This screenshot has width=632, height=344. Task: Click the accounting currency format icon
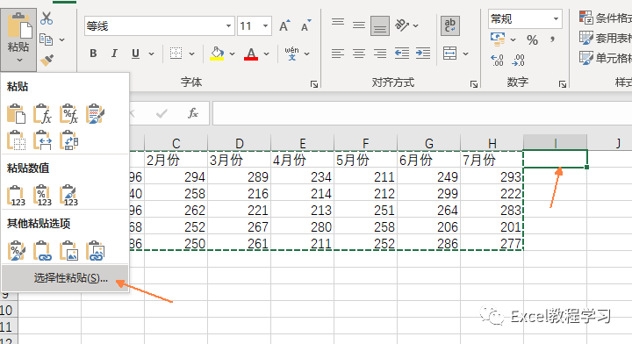pyautogui.click(x=498, y=39)
